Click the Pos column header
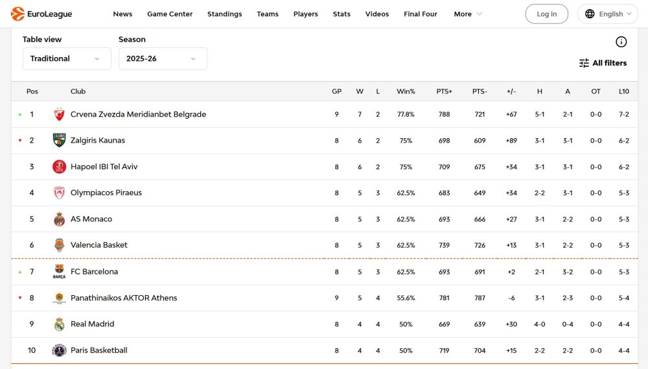This screenshot has width=648, height=369. pos(32,91)
